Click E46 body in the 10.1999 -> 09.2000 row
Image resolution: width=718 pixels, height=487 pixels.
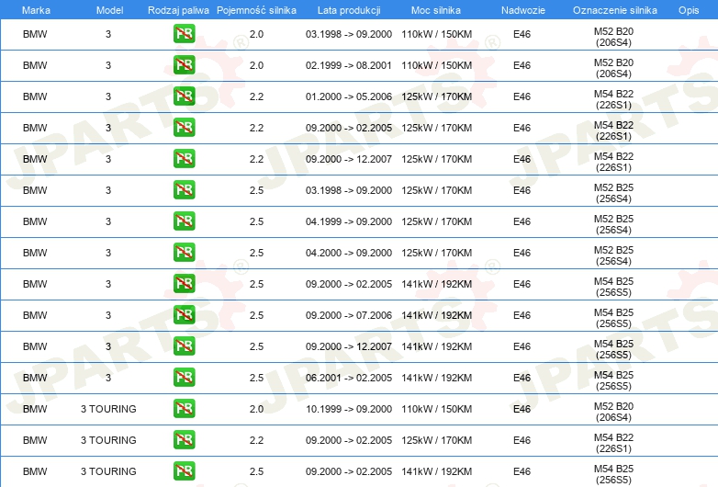pyautogui.click(x=522, y=409)
